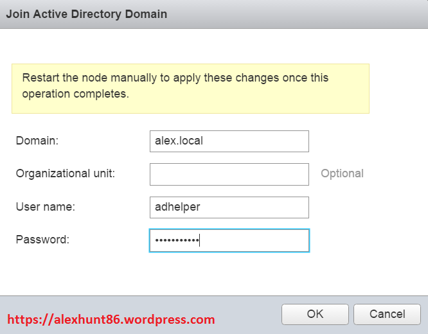Click the 'User name:' label
Viewport: 428px width, 334px height.
(46, 207)
